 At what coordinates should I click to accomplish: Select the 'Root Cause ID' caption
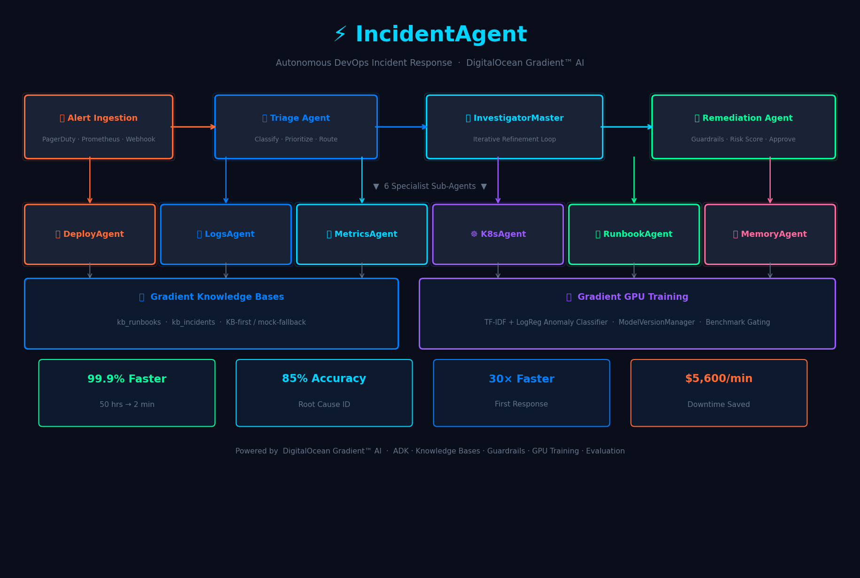pos(324,405)
